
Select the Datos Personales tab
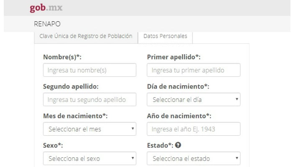(165, 36)
